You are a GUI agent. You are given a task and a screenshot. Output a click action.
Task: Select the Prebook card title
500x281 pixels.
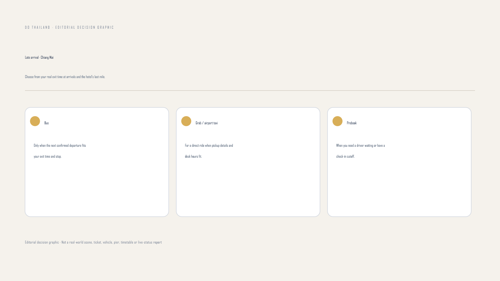click(352, 123)
